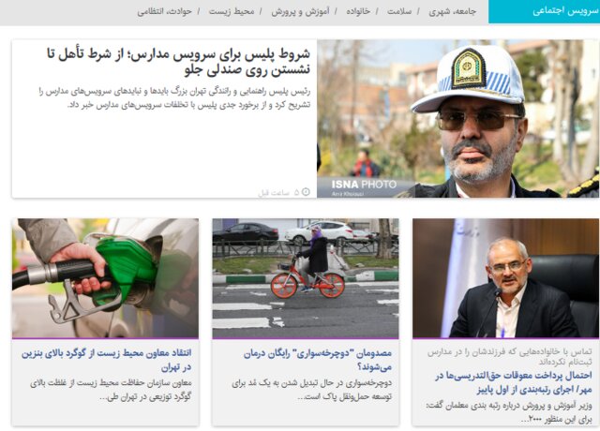This screenshot has width=600, height=431.
Task: Select the آموزش و پرورش menu item
Action: click(300, 11)
